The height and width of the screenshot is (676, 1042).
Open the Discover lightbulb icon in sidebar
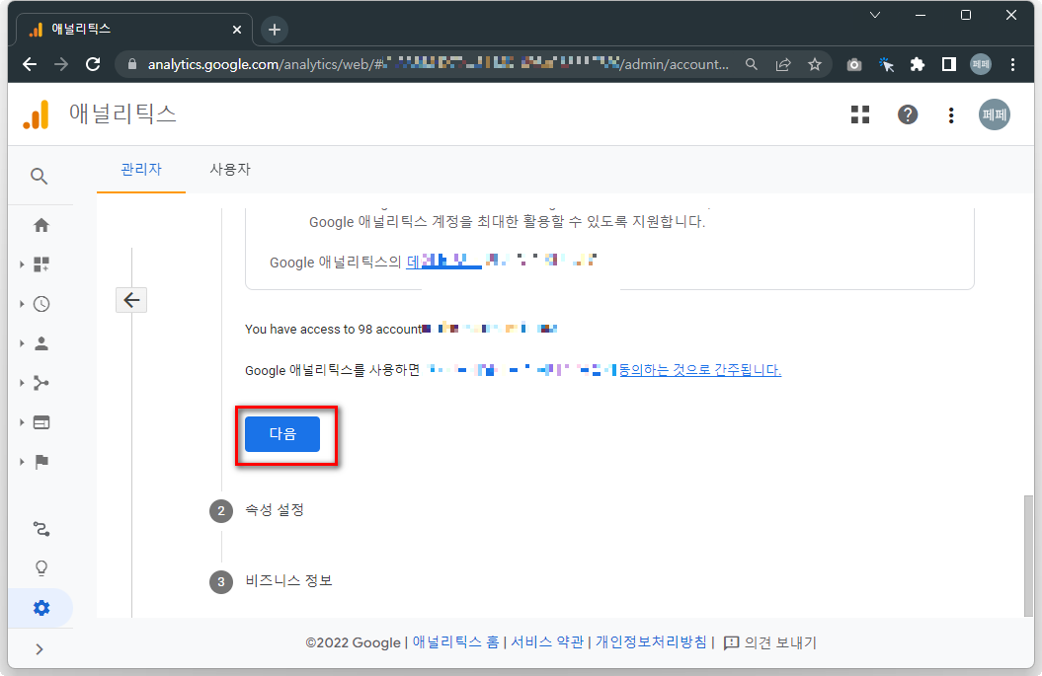coord(41,568)
